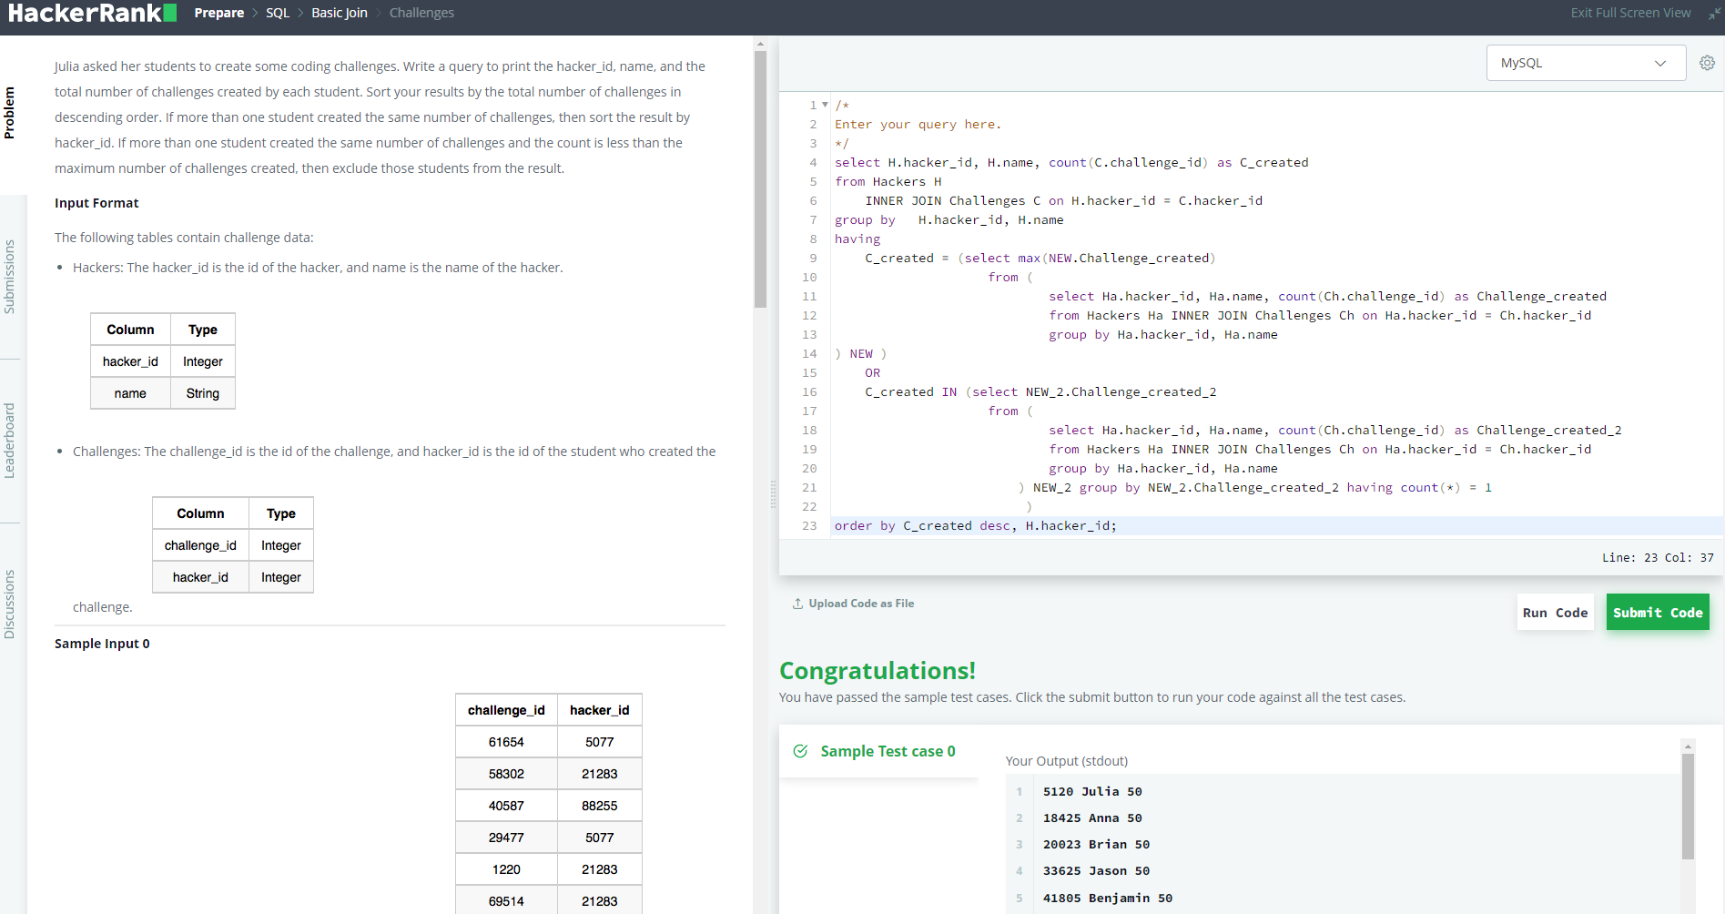1725x914 pixels.
Task: Click the output panel vertical scrollbar
Action: 1688,806
